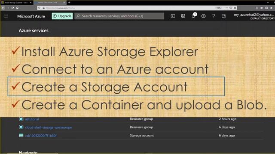This screenshot has height=154, width=275.
Task: Open browser Library icon
Action: coord(262,8)
